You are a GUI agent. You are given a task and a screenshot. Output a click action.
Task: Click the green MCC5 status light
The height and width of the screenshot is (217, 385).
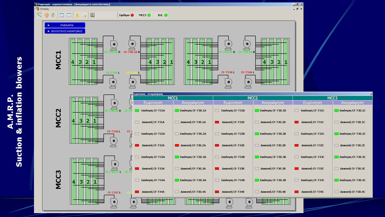[x=149, y=15]
